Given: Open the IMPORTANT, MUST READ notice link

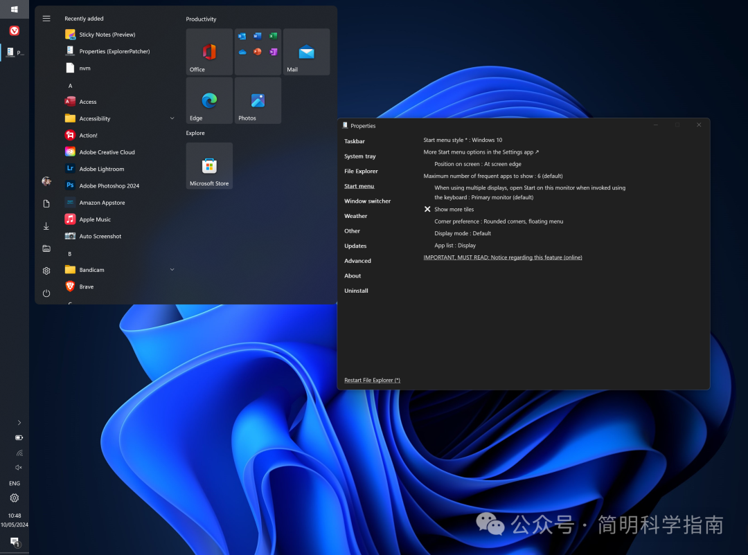Looking at the screenshot, I should [503, 257].
